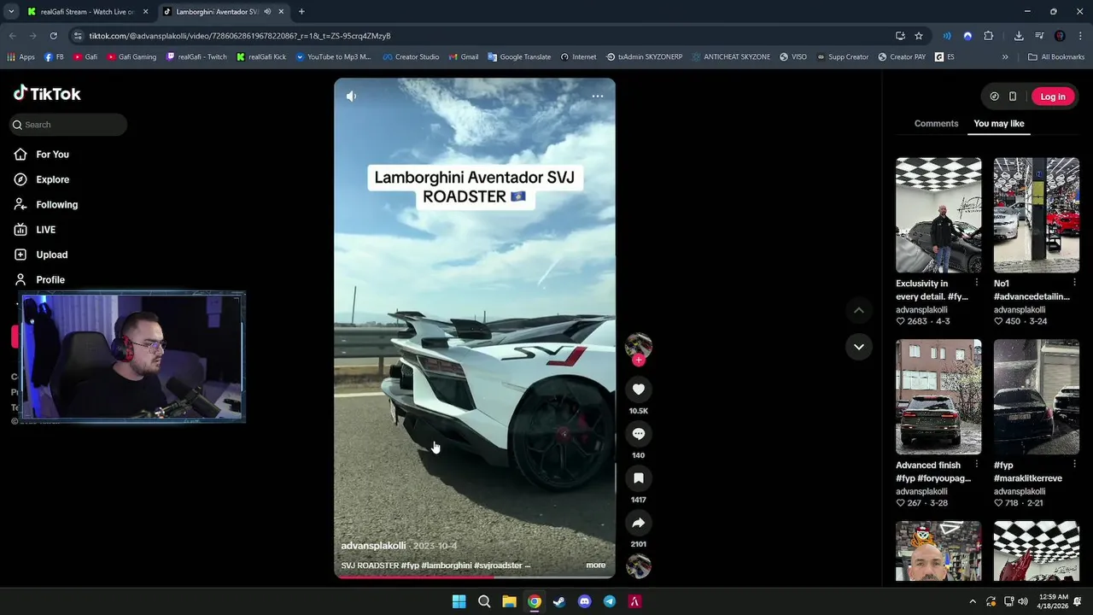Click the video progress bar

474,577
